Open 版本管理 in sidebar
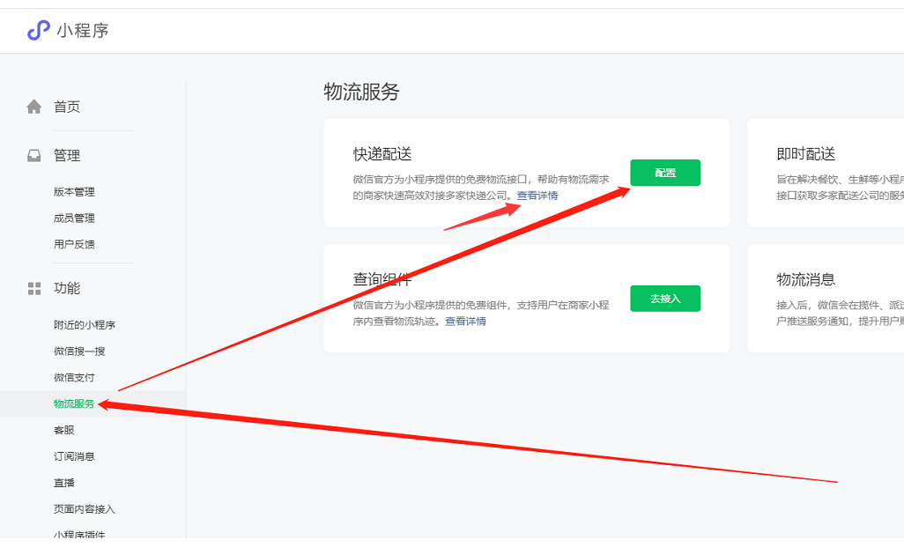 (74, 192)
